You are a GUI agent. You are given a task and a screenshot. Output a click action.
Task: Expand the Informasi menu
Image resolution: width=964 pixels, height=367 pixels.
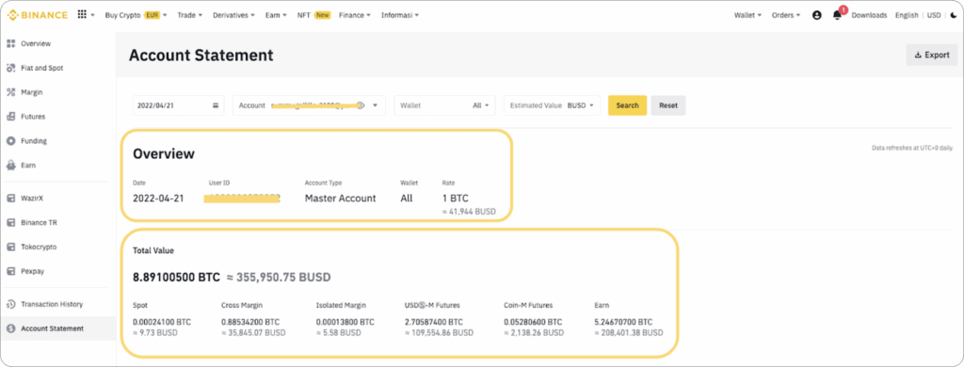point(400,15)
